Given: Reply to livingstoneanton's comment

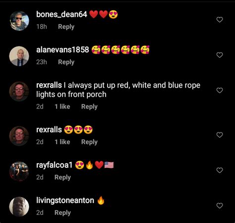Looking at the screenshot, I should point(62,213).
